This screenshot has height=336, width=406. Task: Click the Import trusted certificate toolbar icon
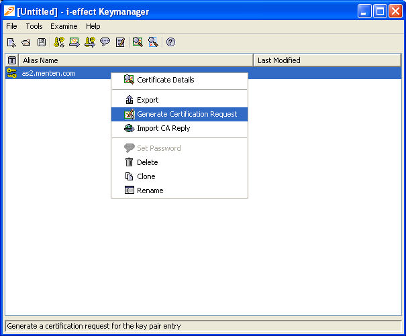[74, 42]
